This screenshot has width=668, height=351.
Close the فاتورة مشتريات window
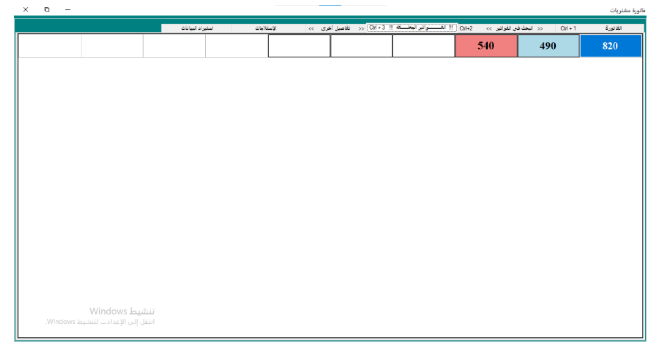click(26, 9)
